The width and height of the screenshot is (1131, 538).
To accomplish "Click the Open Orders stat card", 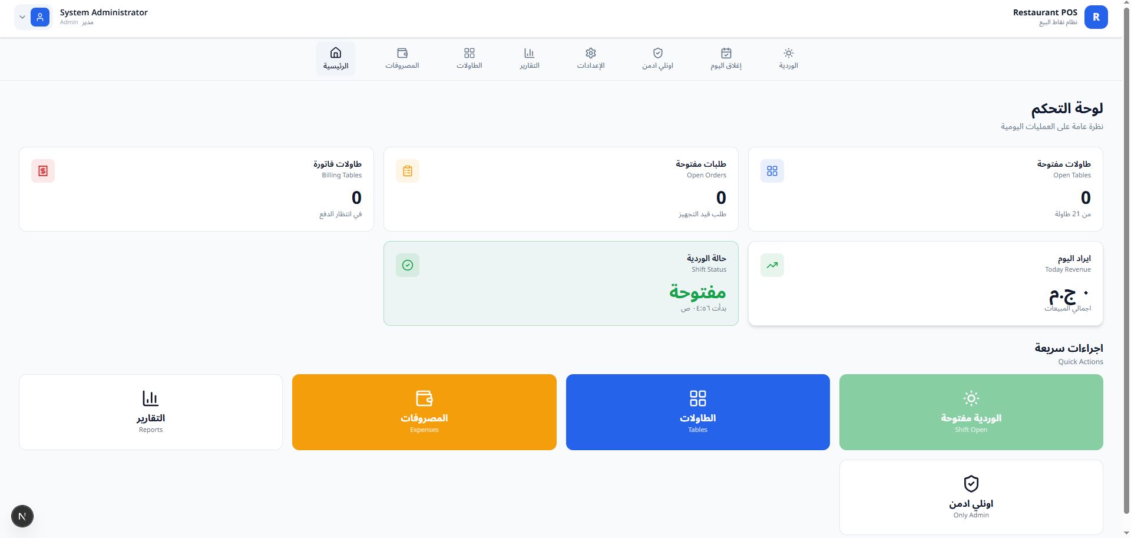I will [561, 189].
